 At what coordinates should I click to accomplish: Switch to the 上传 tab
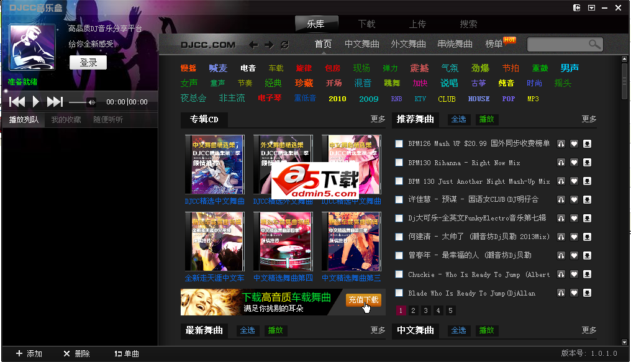click(x=417, y=24)
